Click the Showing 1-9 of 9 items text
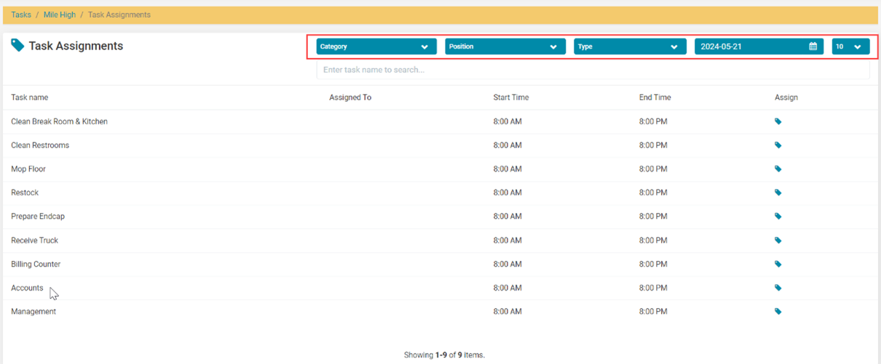The image size is (881, 364). pos(444,355)
